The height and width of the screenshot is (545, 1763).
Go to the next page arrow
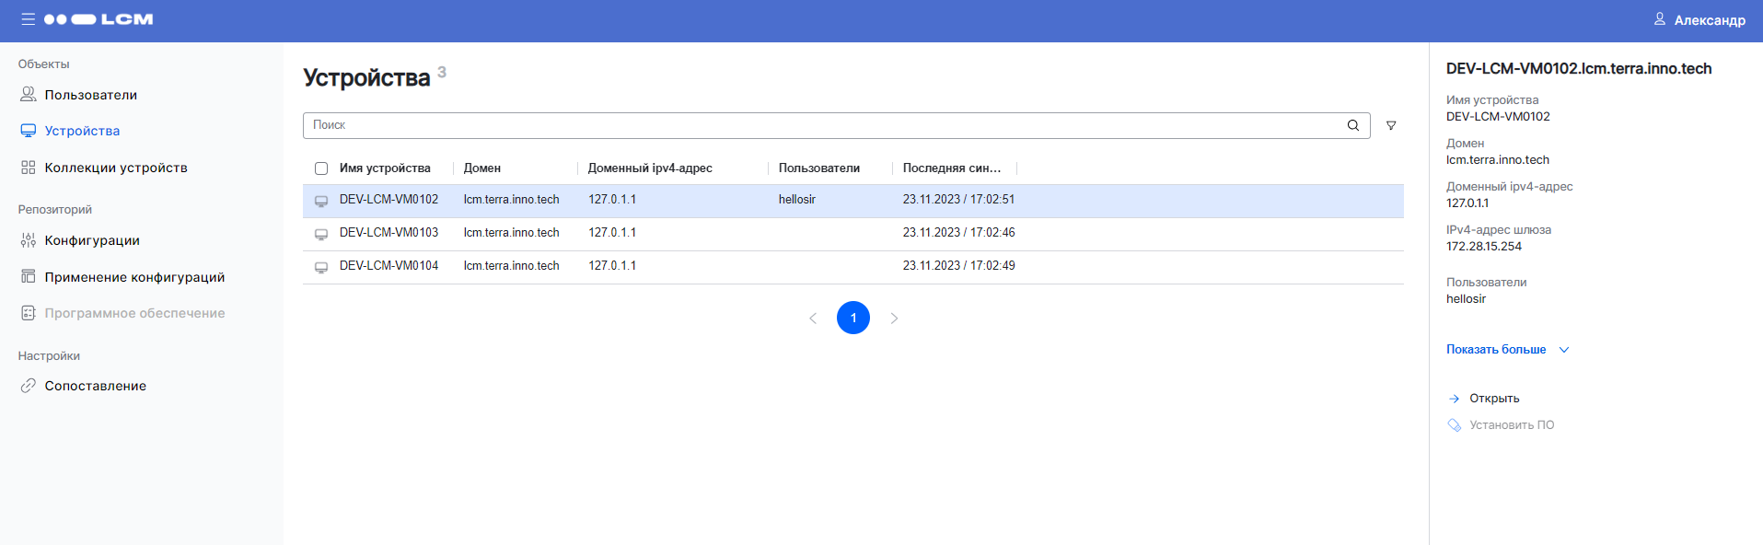coord(893,318)
